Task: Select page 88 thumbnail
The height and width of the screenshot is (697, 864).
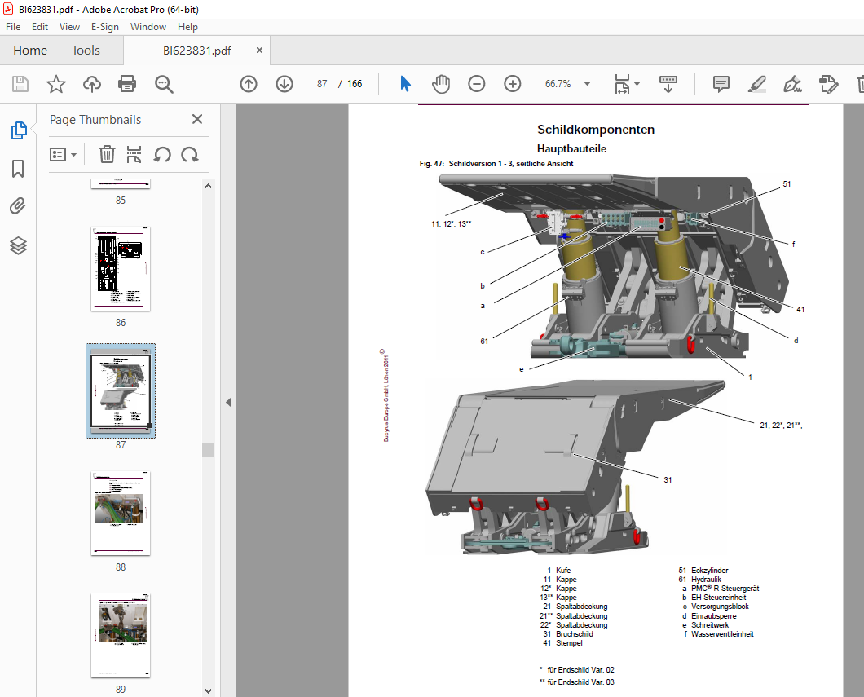Action: tap(121, 513)
